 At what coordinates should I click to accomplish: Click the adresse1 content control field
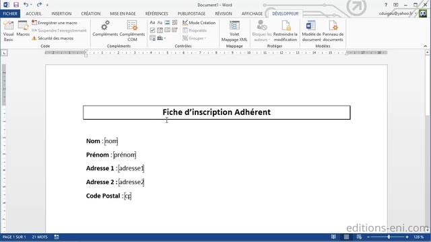click(131, 168)
